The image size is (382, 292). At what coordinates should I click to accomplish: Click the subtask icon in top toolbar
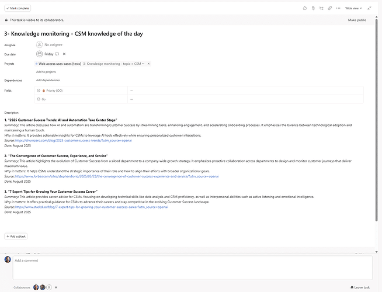pyautogui.click(x=322, y=8)
